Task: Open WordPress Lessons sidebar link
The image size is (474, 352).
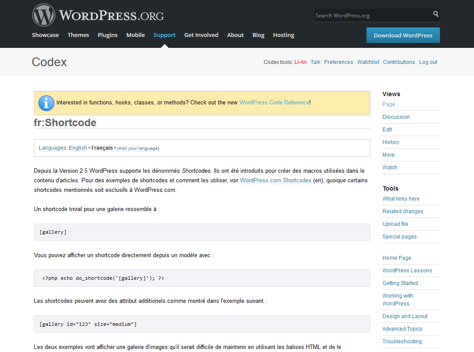Action: point(407,271)
